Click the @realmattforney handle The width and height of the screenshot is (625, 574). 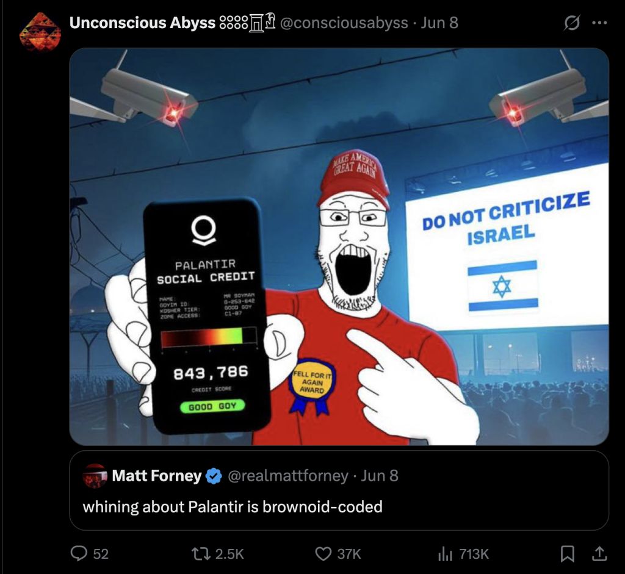(288, 476)
